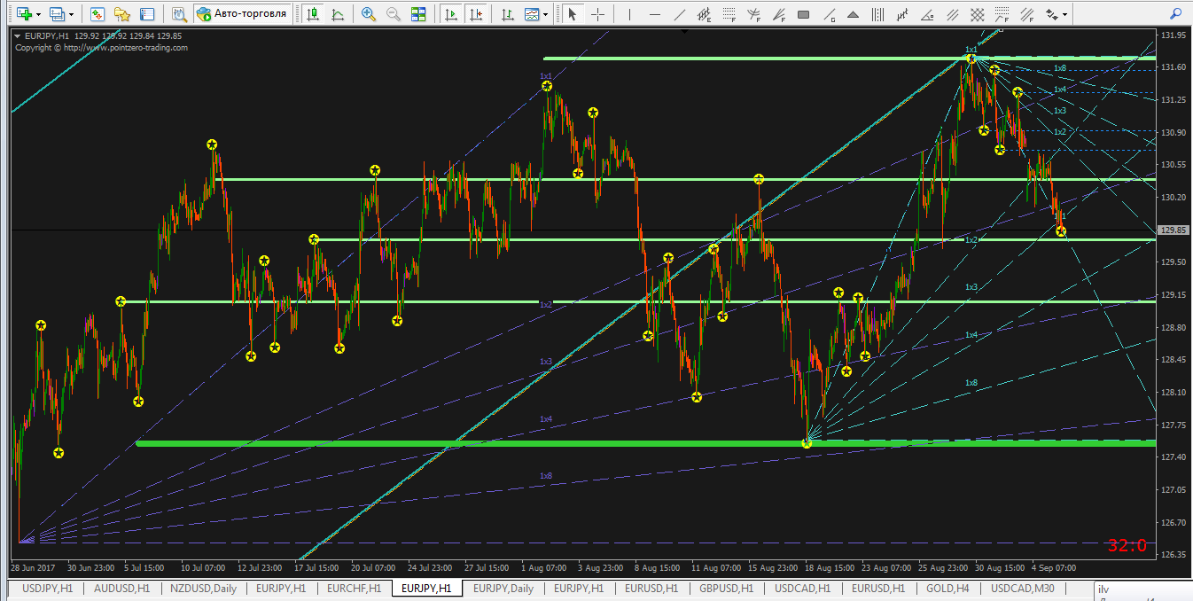The height and width of the screenshot is (601, 1193).
Task: Select the Fibonacci Channel tool
Action: (x=1027, y=14)
